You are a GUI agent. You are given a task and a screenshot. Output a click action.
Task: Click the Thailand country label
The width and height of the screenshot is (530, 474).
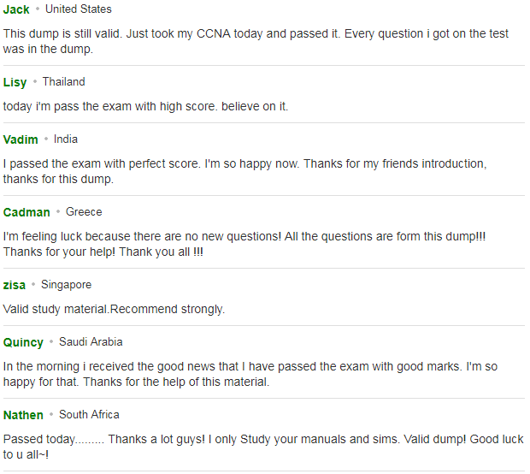(63, 81)
